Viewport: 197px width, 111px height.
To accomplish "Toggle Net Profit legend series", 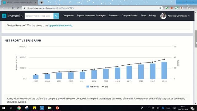I will 92,87.
